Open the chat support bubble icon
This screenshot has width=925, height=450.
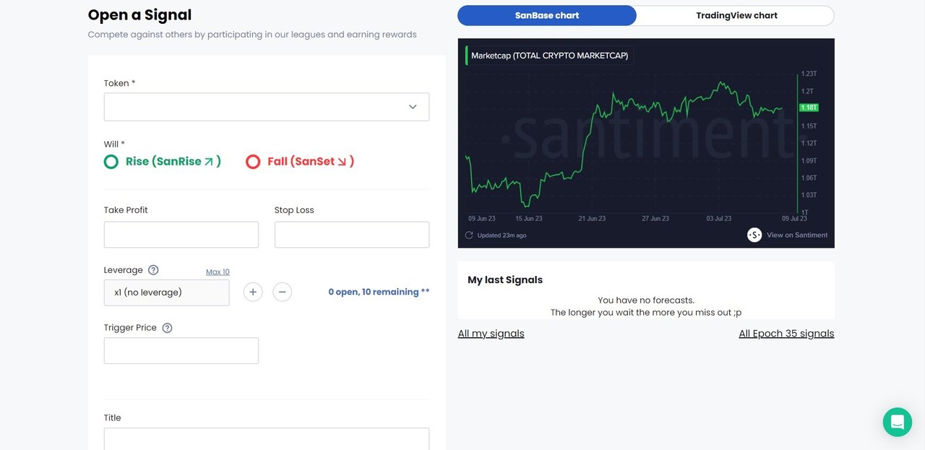(898, 422)
